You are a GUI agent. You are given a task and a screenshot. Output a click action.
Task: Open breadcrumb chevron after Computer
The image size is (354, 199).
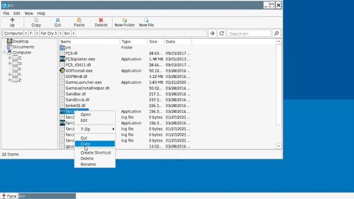tap(26, 33)
